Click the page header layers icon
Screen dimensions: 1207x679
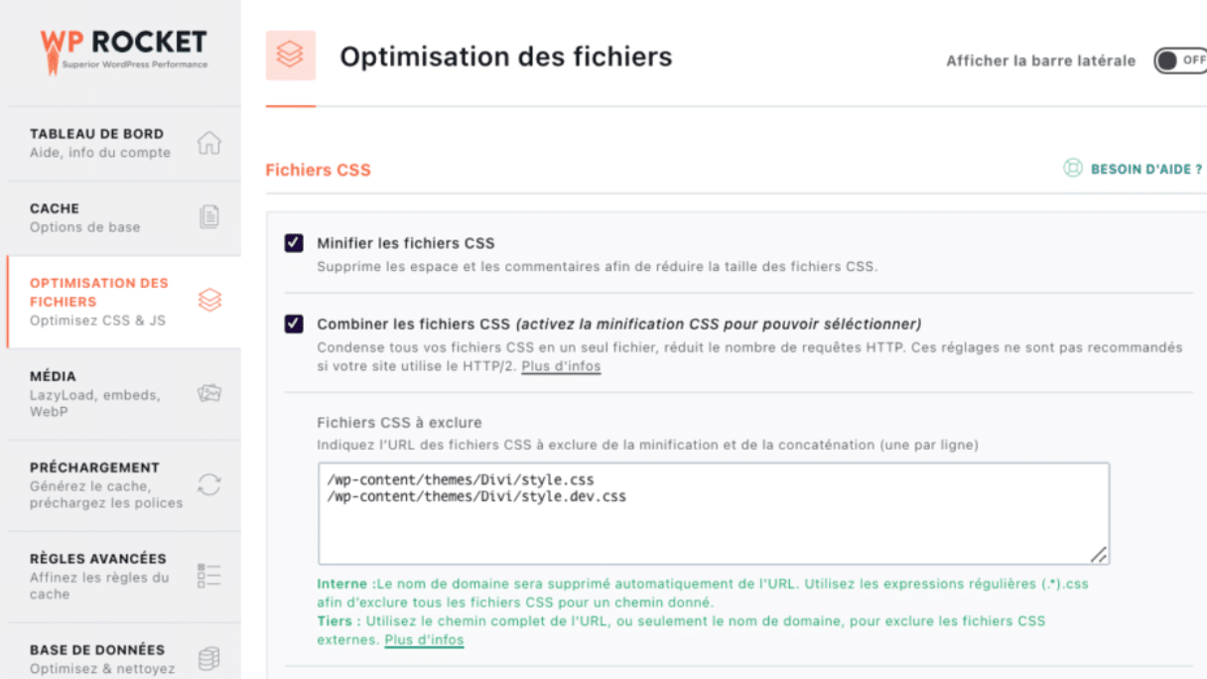coord(290,56)
